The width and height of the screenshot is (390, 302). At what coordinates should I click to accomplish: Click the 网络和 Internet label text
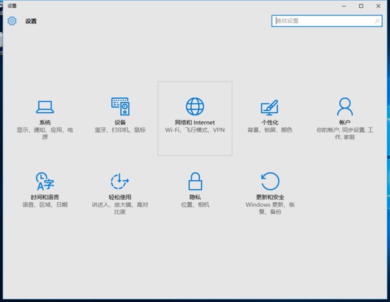tap(195, 122)
